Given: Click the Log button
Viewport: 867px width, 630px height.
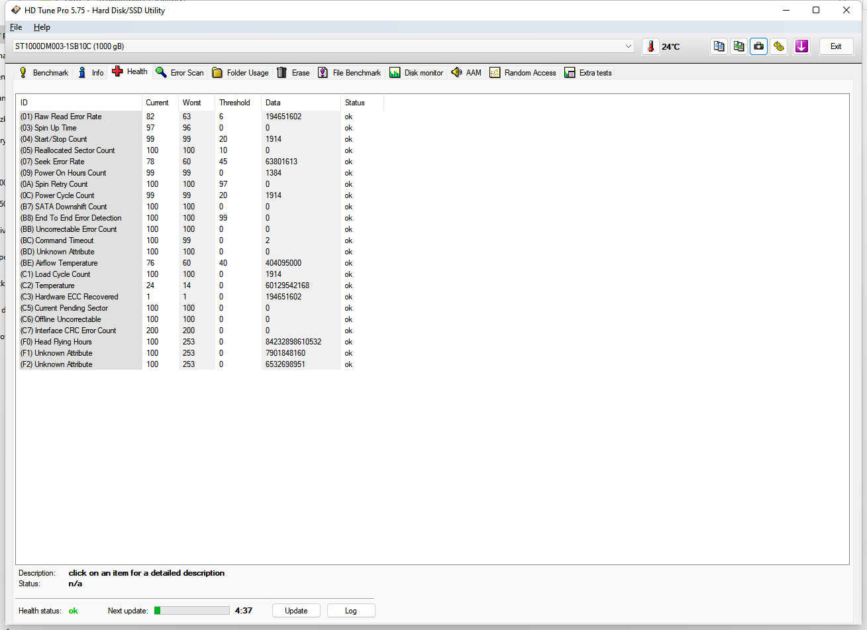Looking at the screenshot, I should [350, 611].
